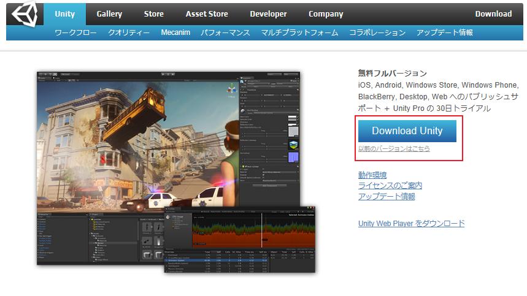Click the Download Unity button
This screenshot has height=296, width=527.
407,131
